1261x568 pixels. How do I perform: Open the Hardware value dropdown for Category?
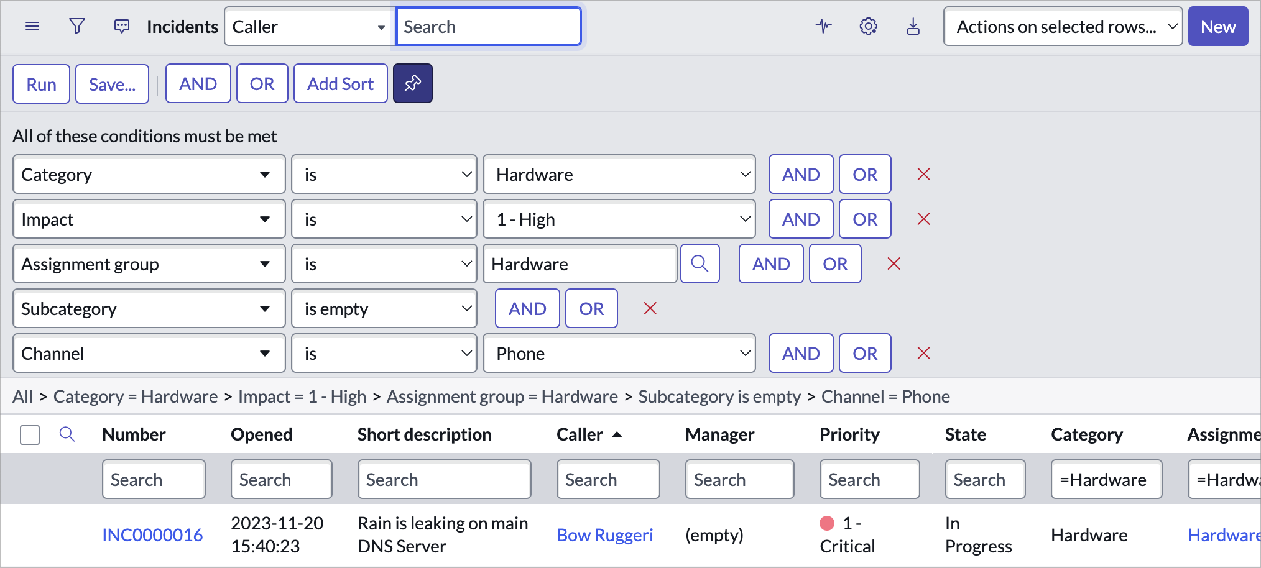(619, 175)
